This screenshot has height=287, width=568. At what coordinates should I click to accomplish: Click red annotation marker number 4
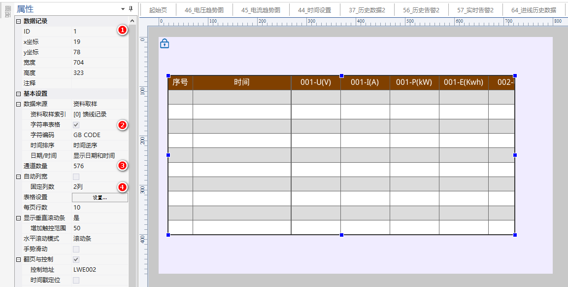122,187
